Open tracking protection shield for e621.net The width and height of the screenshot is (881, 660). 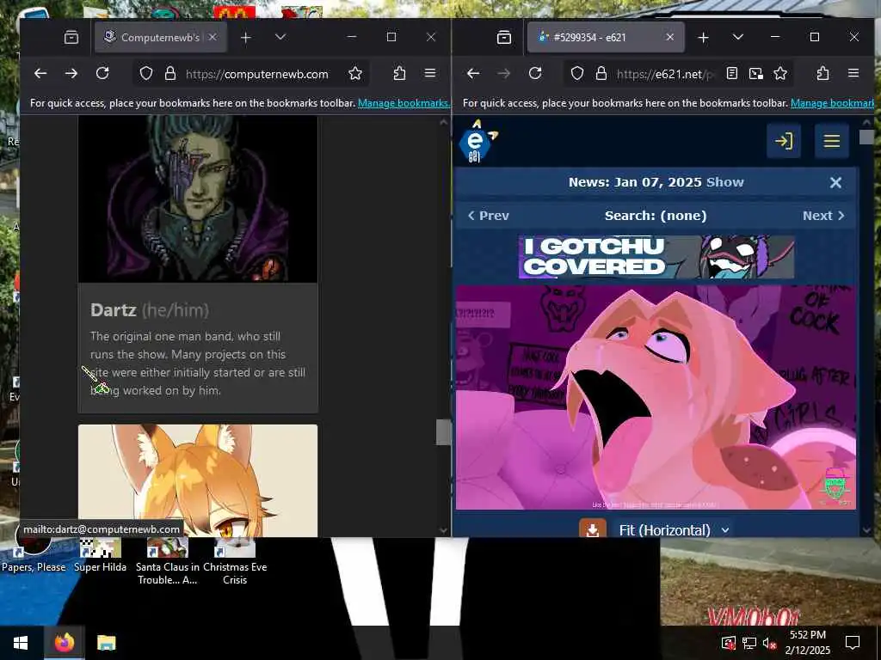click(577, 74)
